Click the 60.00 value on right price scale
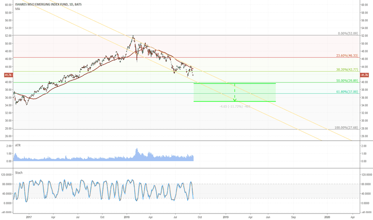The image size is (373, 220). 365,5
